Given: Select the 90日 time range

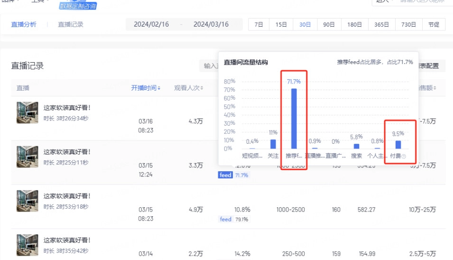Looking at the screenshot, I should [x=329, y=25].
